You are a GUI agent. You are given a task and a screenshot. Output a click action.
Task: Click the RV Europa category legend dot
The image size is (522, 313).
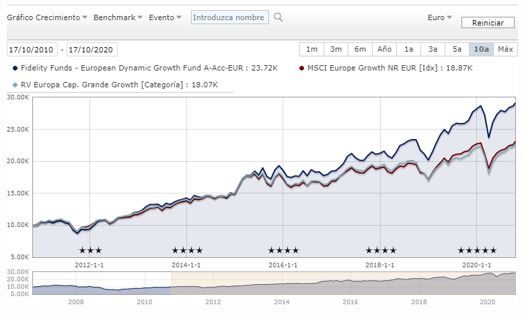pos(15,85)
